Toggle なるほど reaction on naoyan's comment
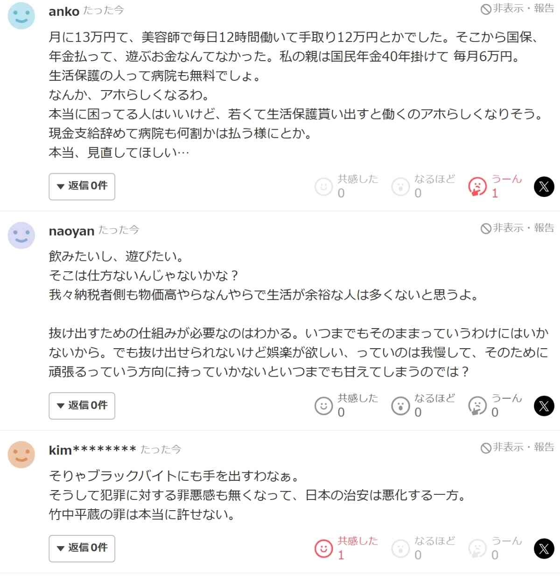The image size is (560, 576). (400, 406)
